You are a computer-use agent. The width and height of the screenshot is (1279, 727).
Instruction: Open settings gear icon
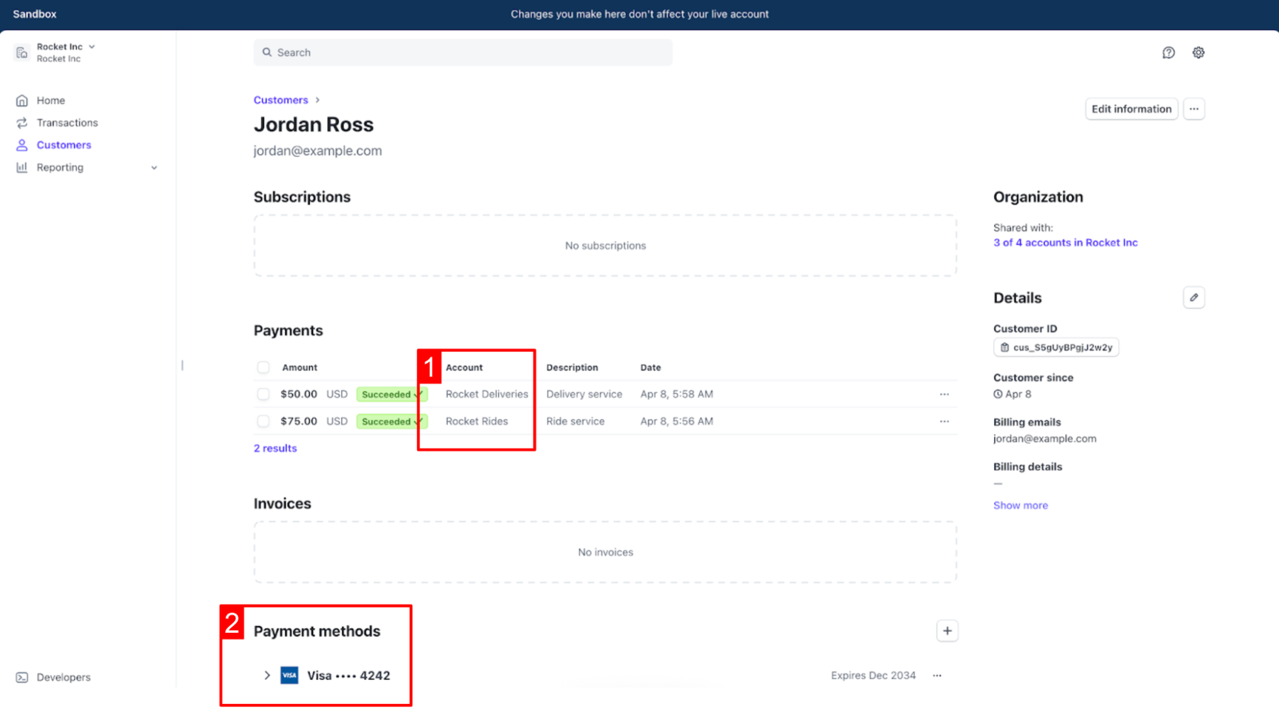[x=1198, y=52]
